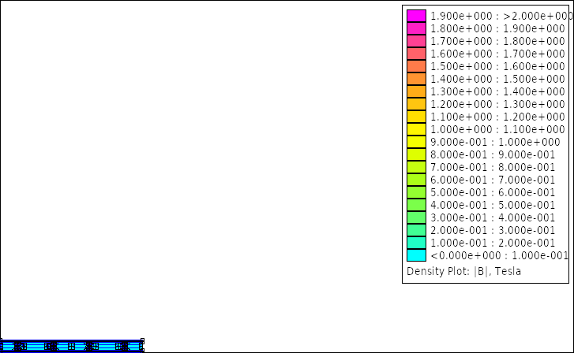Click the swatch beside 1.200e+000 : 1.300e+000
The width and height of the screenshot is (574, 353).
[x=416, y=104]
